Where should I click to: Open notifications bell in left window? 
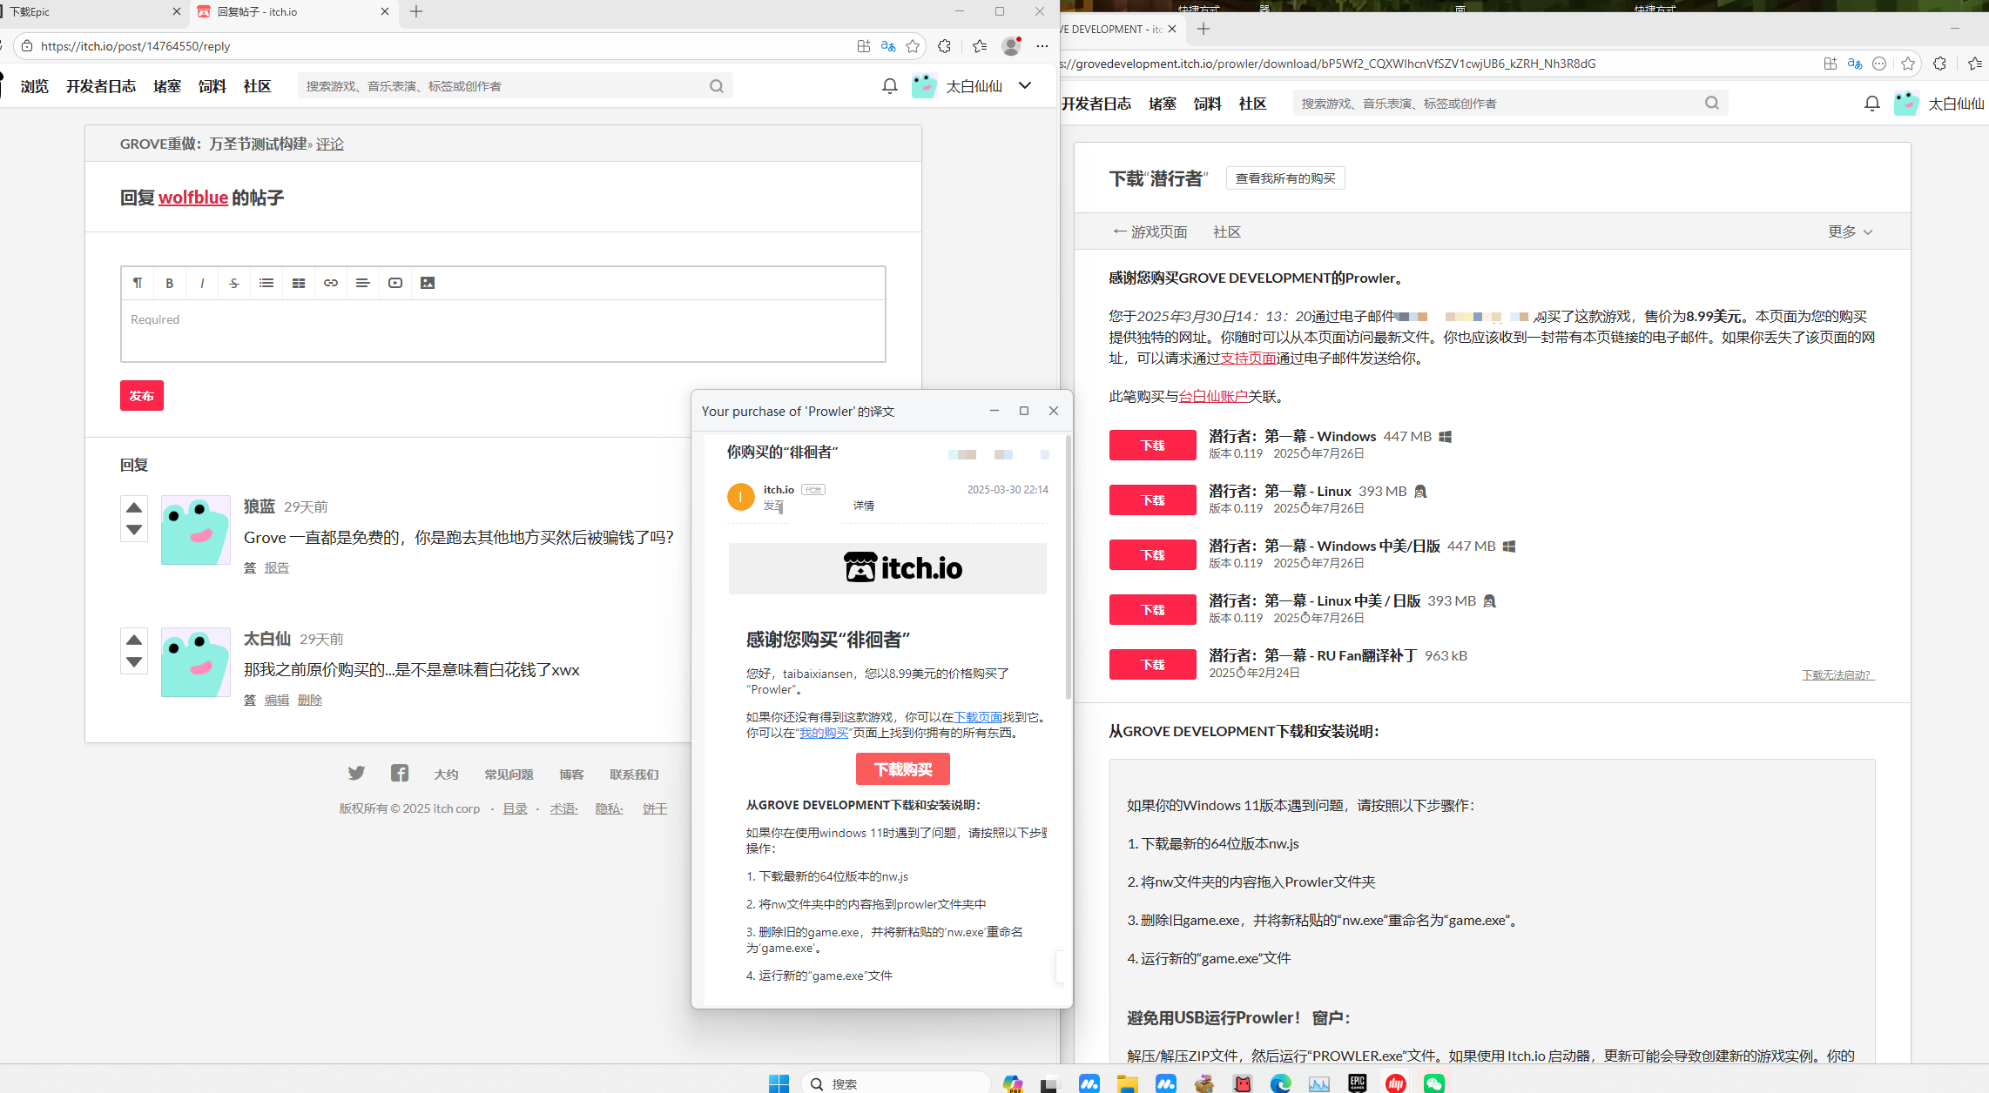[x=889, y=86]
